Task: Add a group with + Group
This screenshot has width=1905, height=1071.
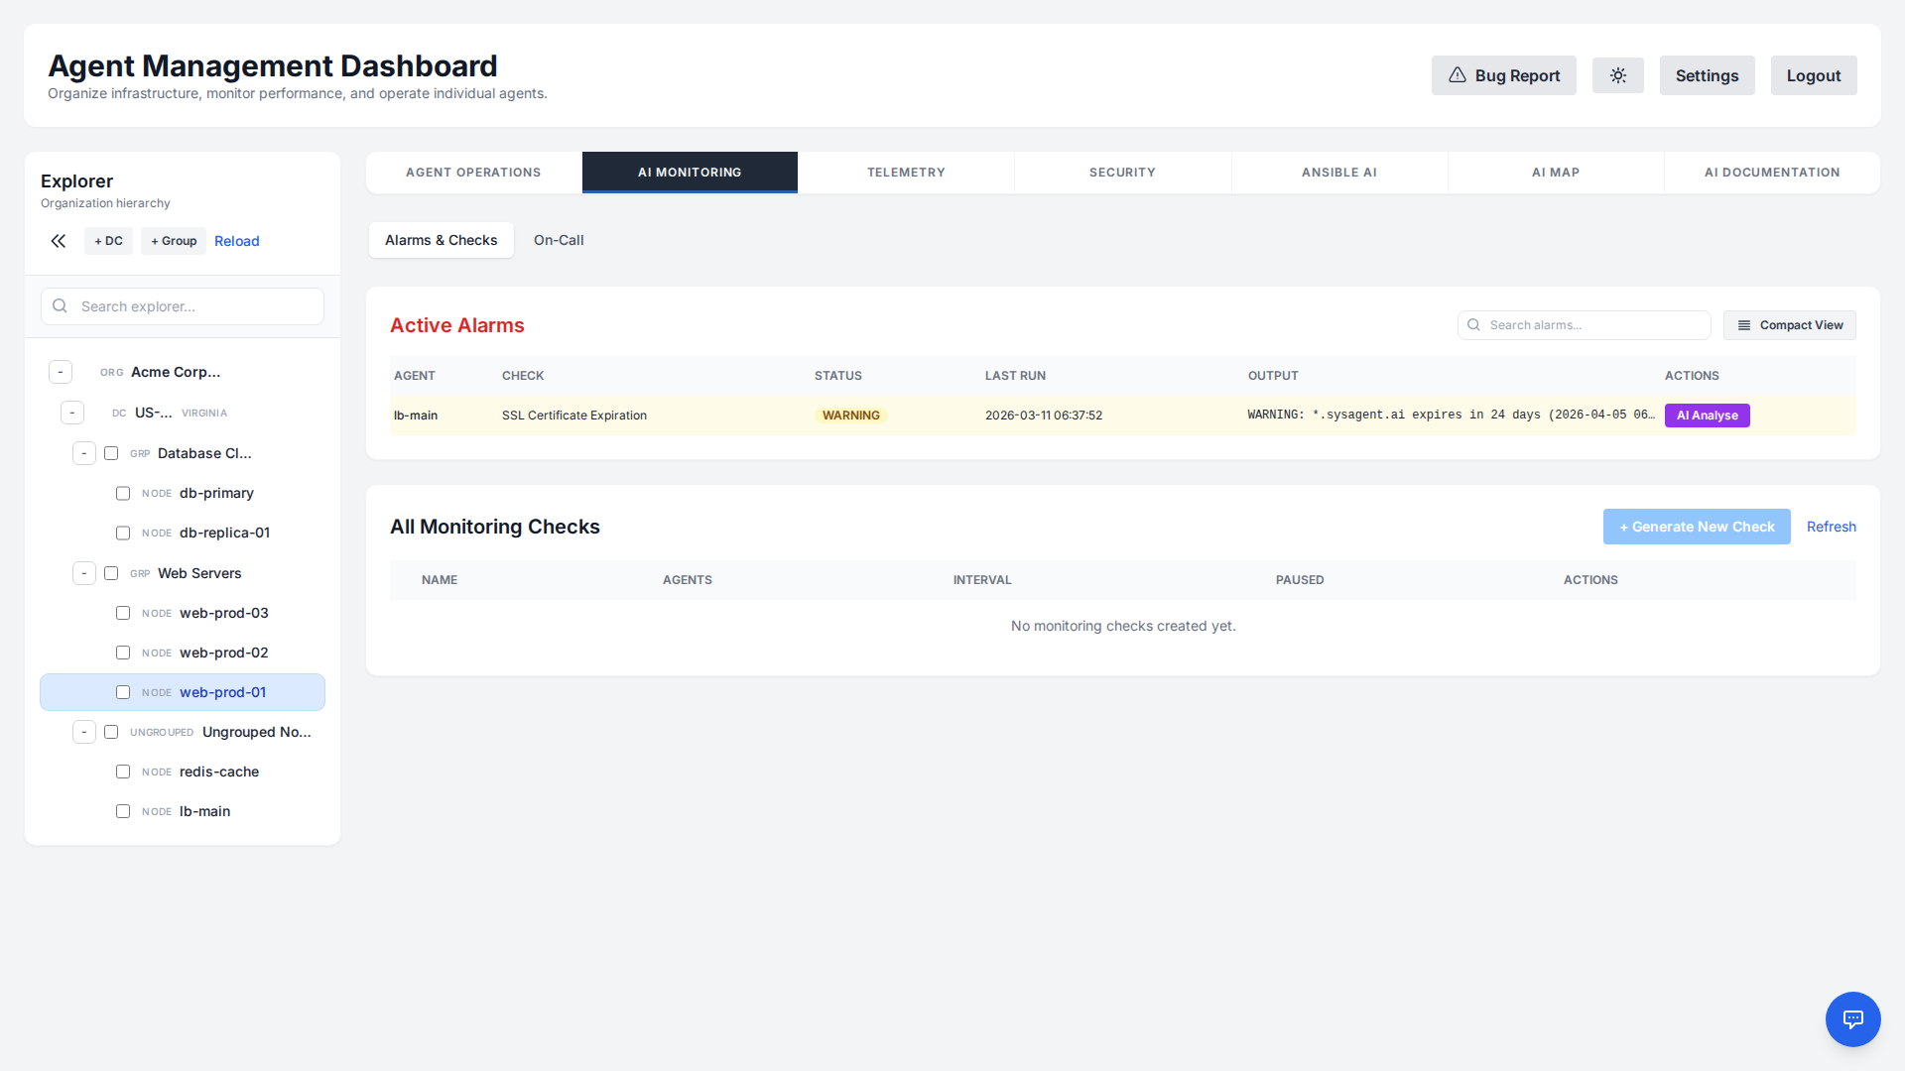Action: tap(174, 241)
